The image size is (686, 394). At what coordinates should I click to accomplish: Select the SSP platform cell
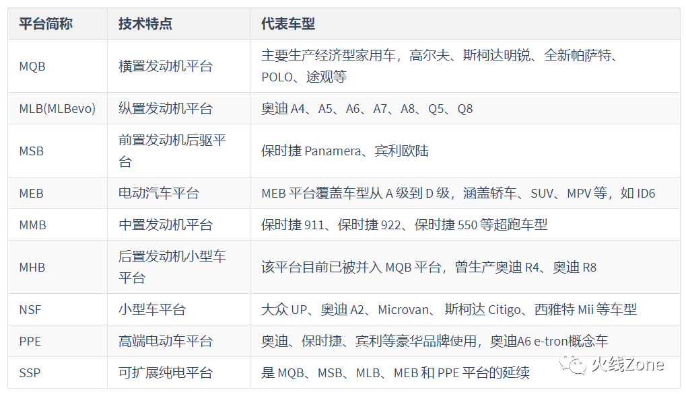click(x=57, y=372)
